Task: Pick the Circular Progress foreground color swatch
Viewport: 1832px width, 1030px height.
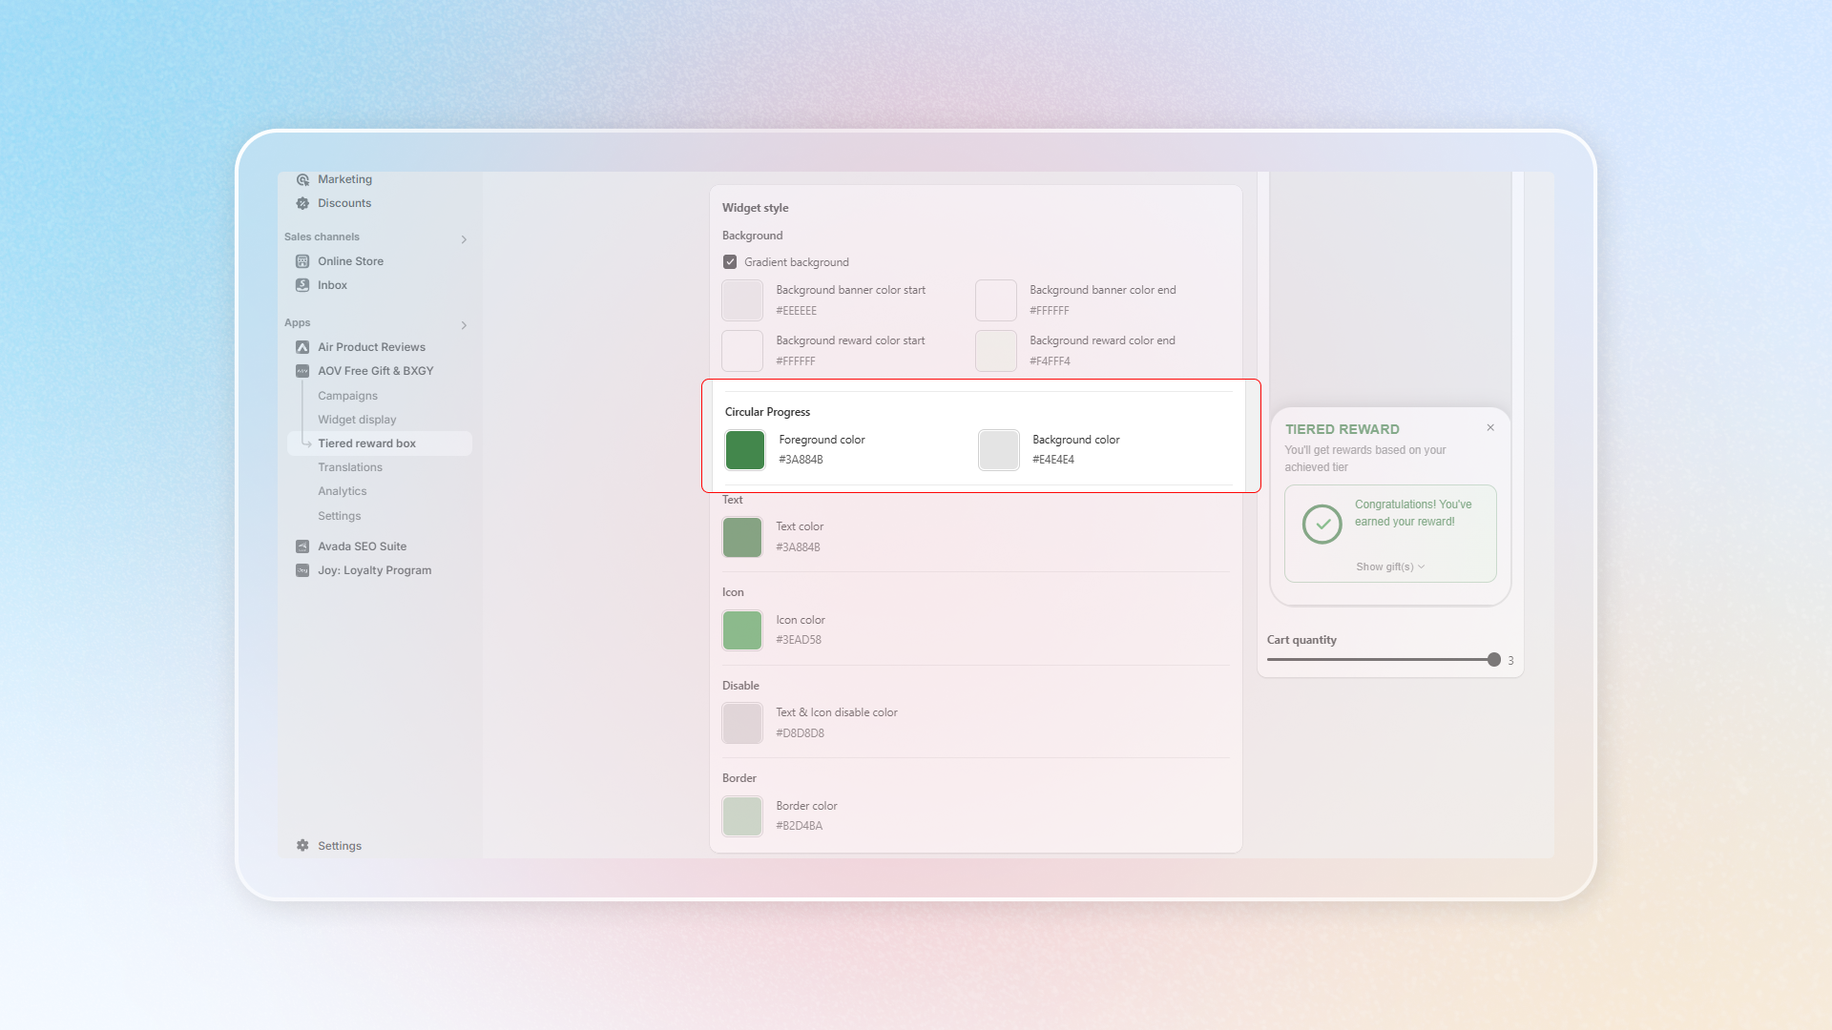Action: pos(745,450)
